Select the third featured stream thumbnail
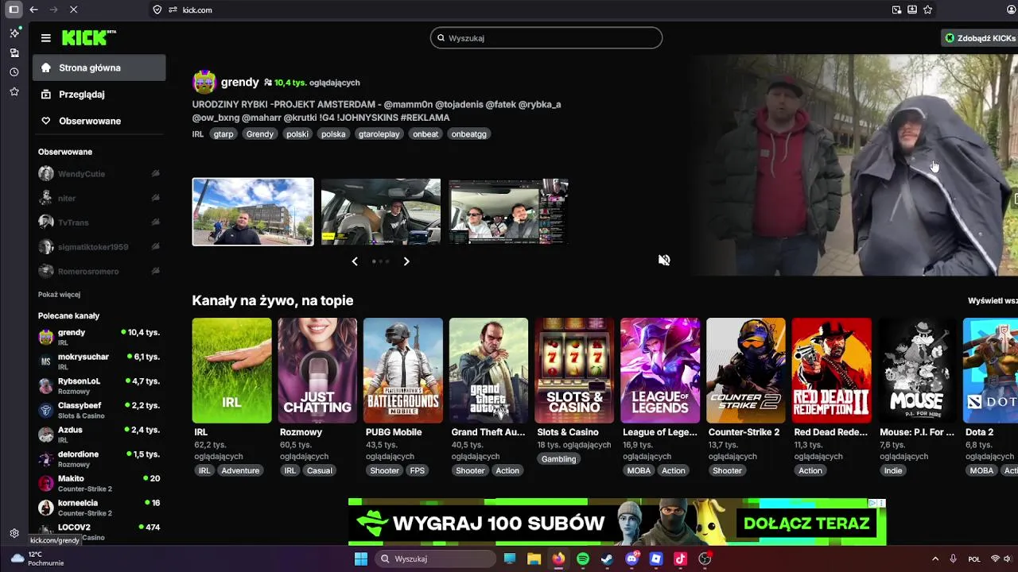Screen dimensions: 1018x572 click(508, 211)
